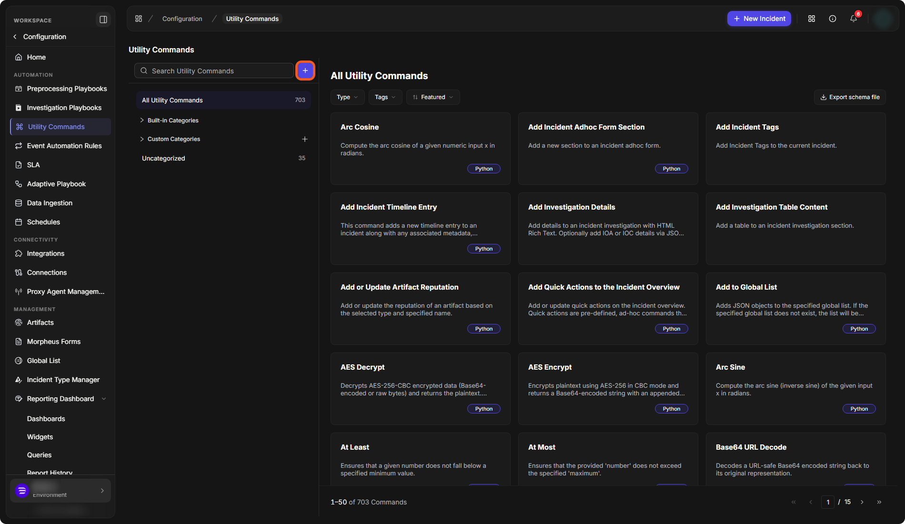Click Export schema file button
Viewport: 905px width, 524px height.
tap(850, 97)
